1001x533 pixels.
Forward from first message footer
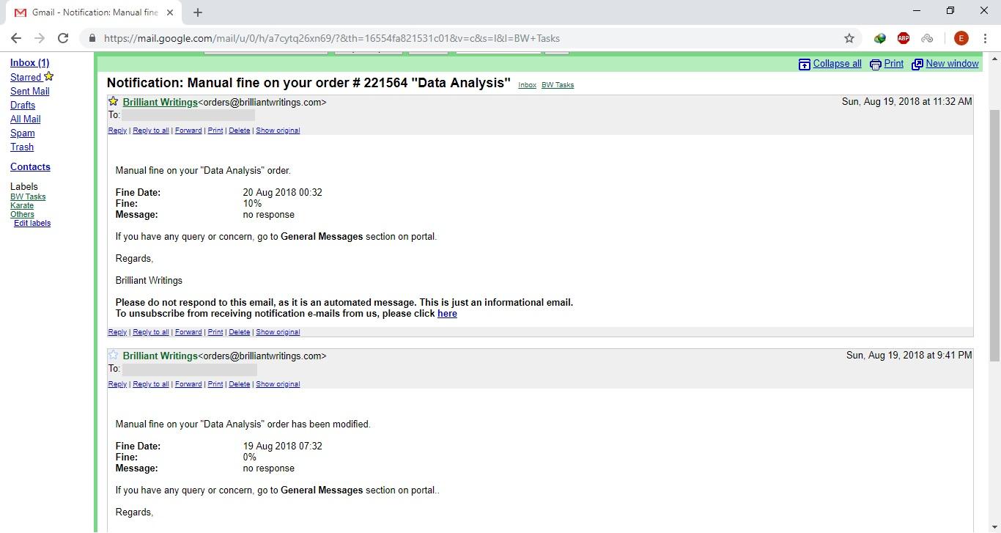pos(188,332)
